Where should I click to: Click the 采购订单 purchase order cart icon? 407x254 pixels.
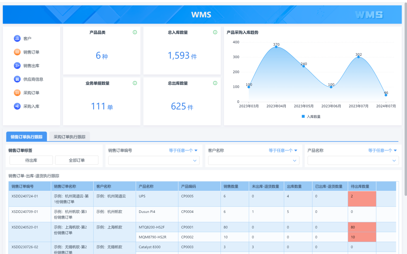pos(17,93)
